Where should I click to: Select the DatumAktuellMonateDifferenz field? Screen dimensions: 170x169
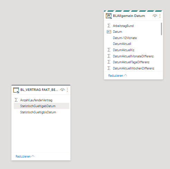pyautogui.click(x=133, y=56)
